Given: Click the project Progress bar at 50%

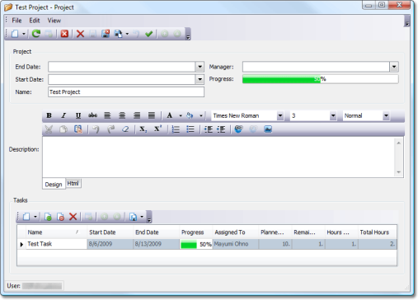Looking at the screenshot, I should point(320,79).
